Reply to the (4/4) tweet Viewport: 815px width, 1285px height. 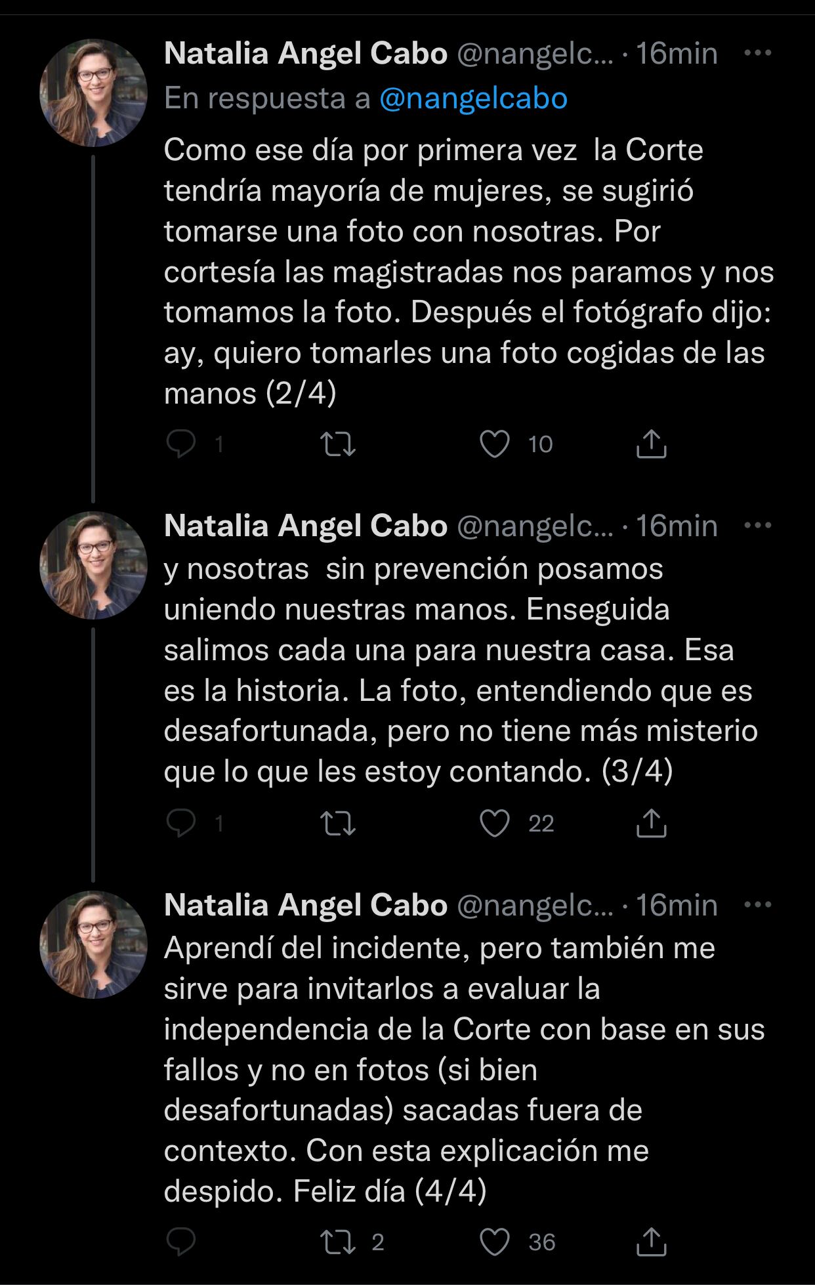[181, 1242]
